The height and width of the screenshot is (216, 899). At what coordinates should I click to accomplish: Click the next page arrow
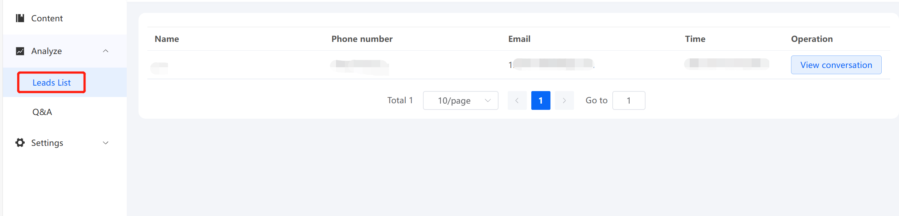564,100
